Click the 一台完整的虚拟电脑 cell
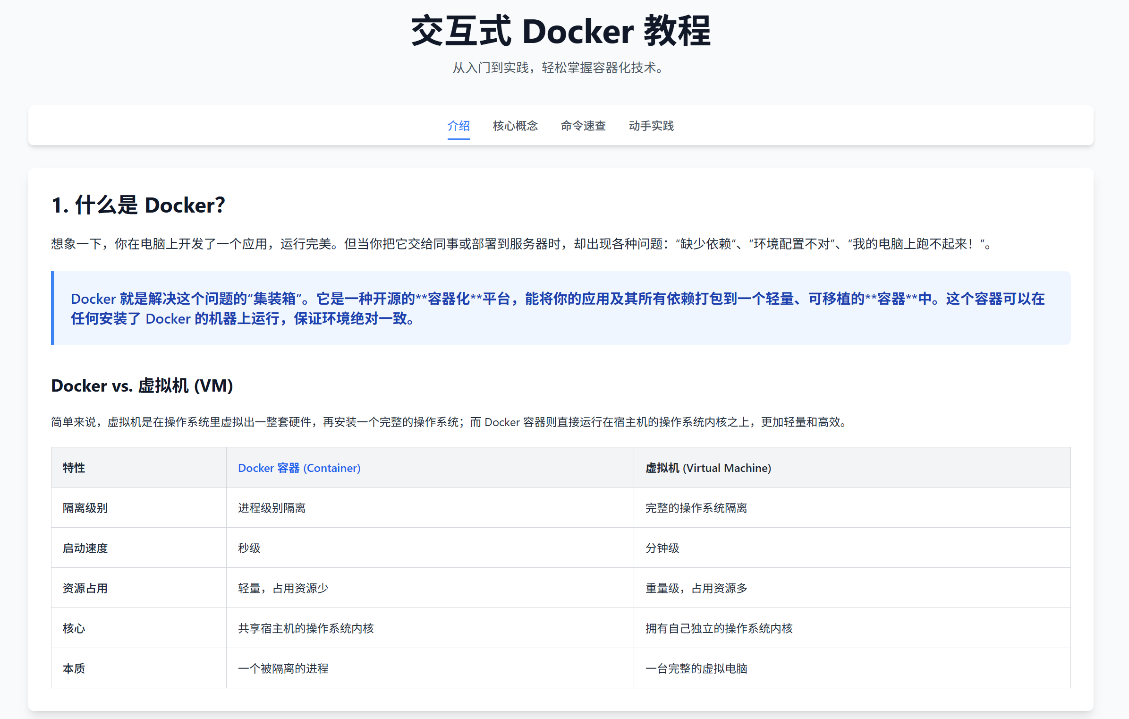 [696, 669]
